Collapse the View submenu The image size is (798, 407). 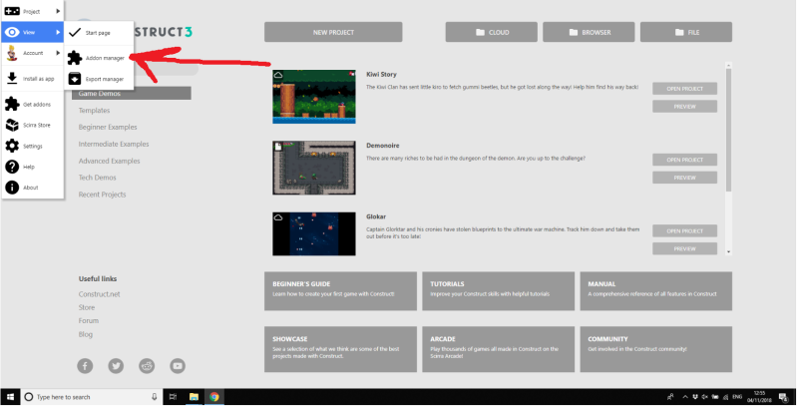click(32, 32)
